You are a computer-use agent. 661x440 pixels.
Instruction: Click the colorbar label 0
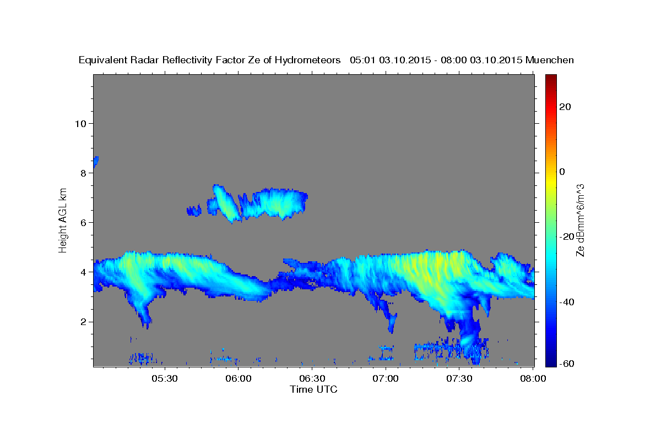coord(562,172)
